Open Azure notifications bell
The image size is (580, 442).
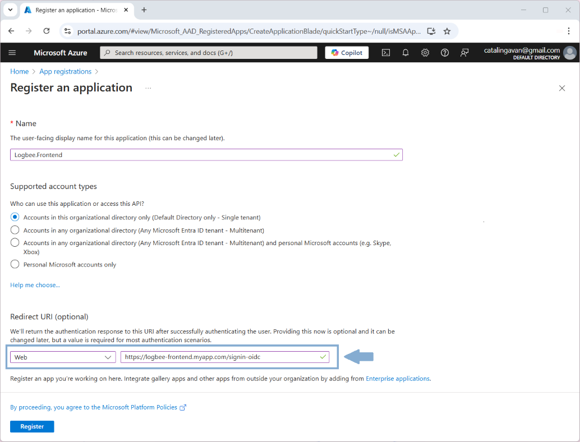coord(406,52)
